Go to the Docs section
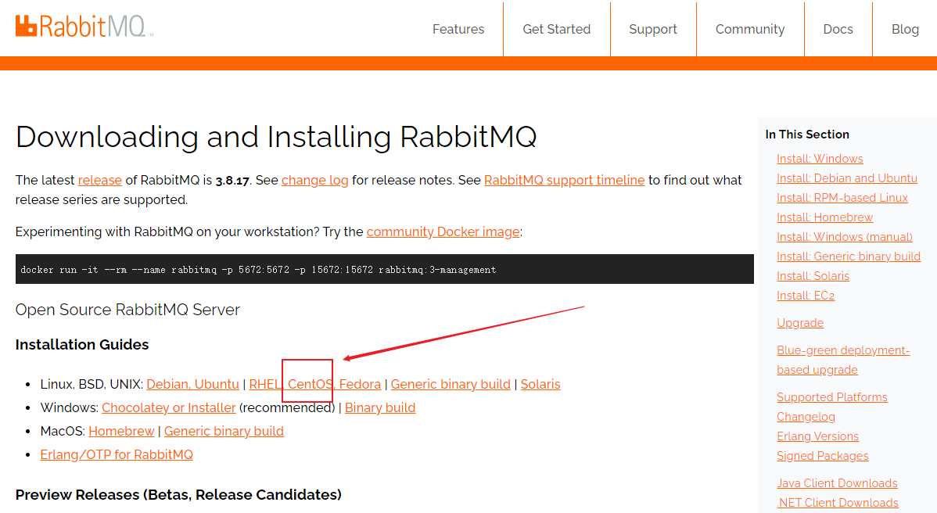The height and width of the screenshot is (513, 937). (x=838, y=29)
